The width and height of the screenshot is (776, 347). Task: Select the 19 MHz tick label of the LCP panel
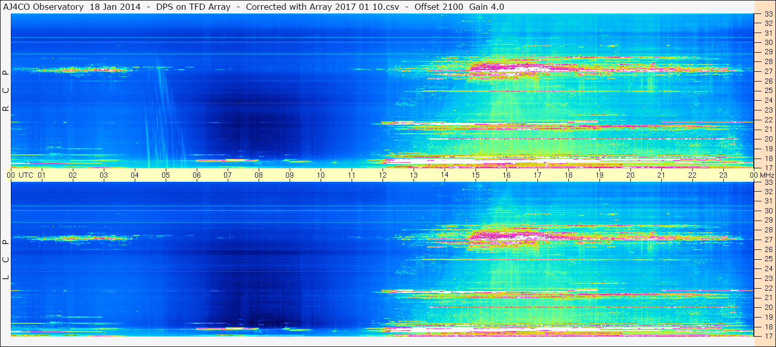coord(768,317)
